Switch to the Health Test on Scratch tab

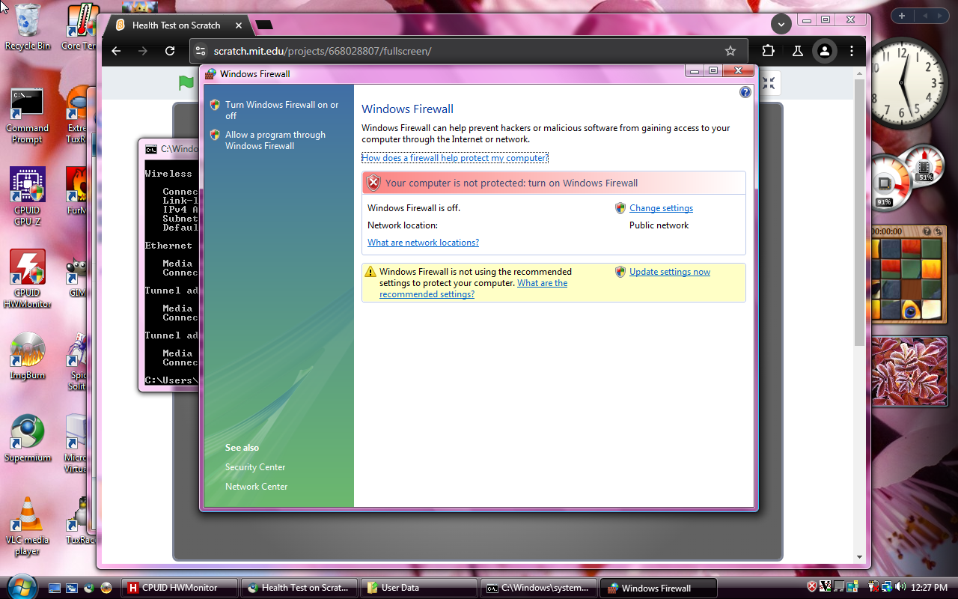(177, 25)
